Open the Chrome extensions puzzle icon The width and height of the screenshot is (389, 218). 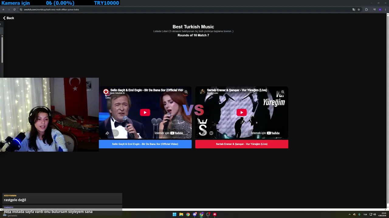366,9
